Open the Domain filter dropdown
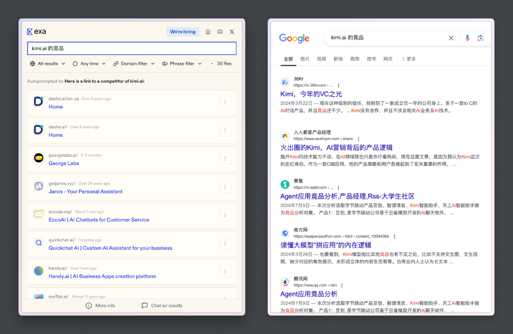 coord(134,64)
